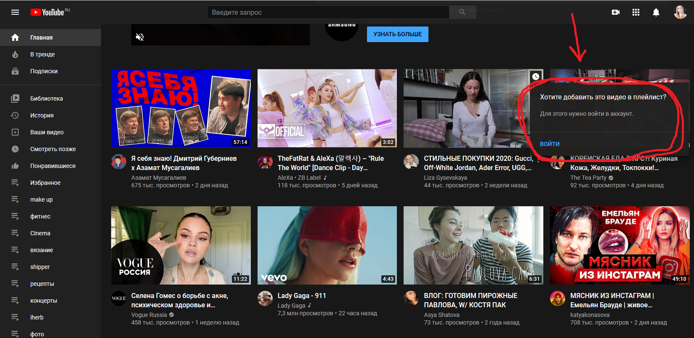This screenshot has width=694, height=338.
Task: Click title Lady Gaga - 911
Action: pos(302,295)
